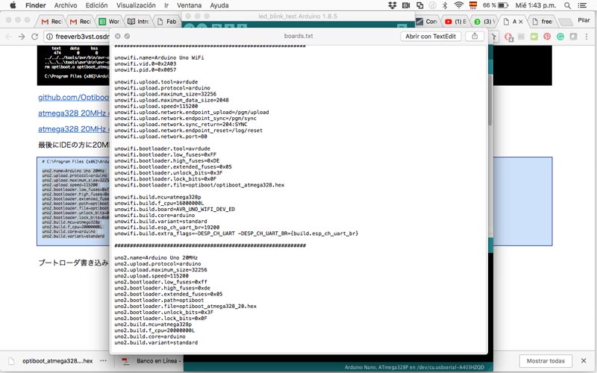
Task: Click the Spanish keyboard input flag
Action: point(473,5)
